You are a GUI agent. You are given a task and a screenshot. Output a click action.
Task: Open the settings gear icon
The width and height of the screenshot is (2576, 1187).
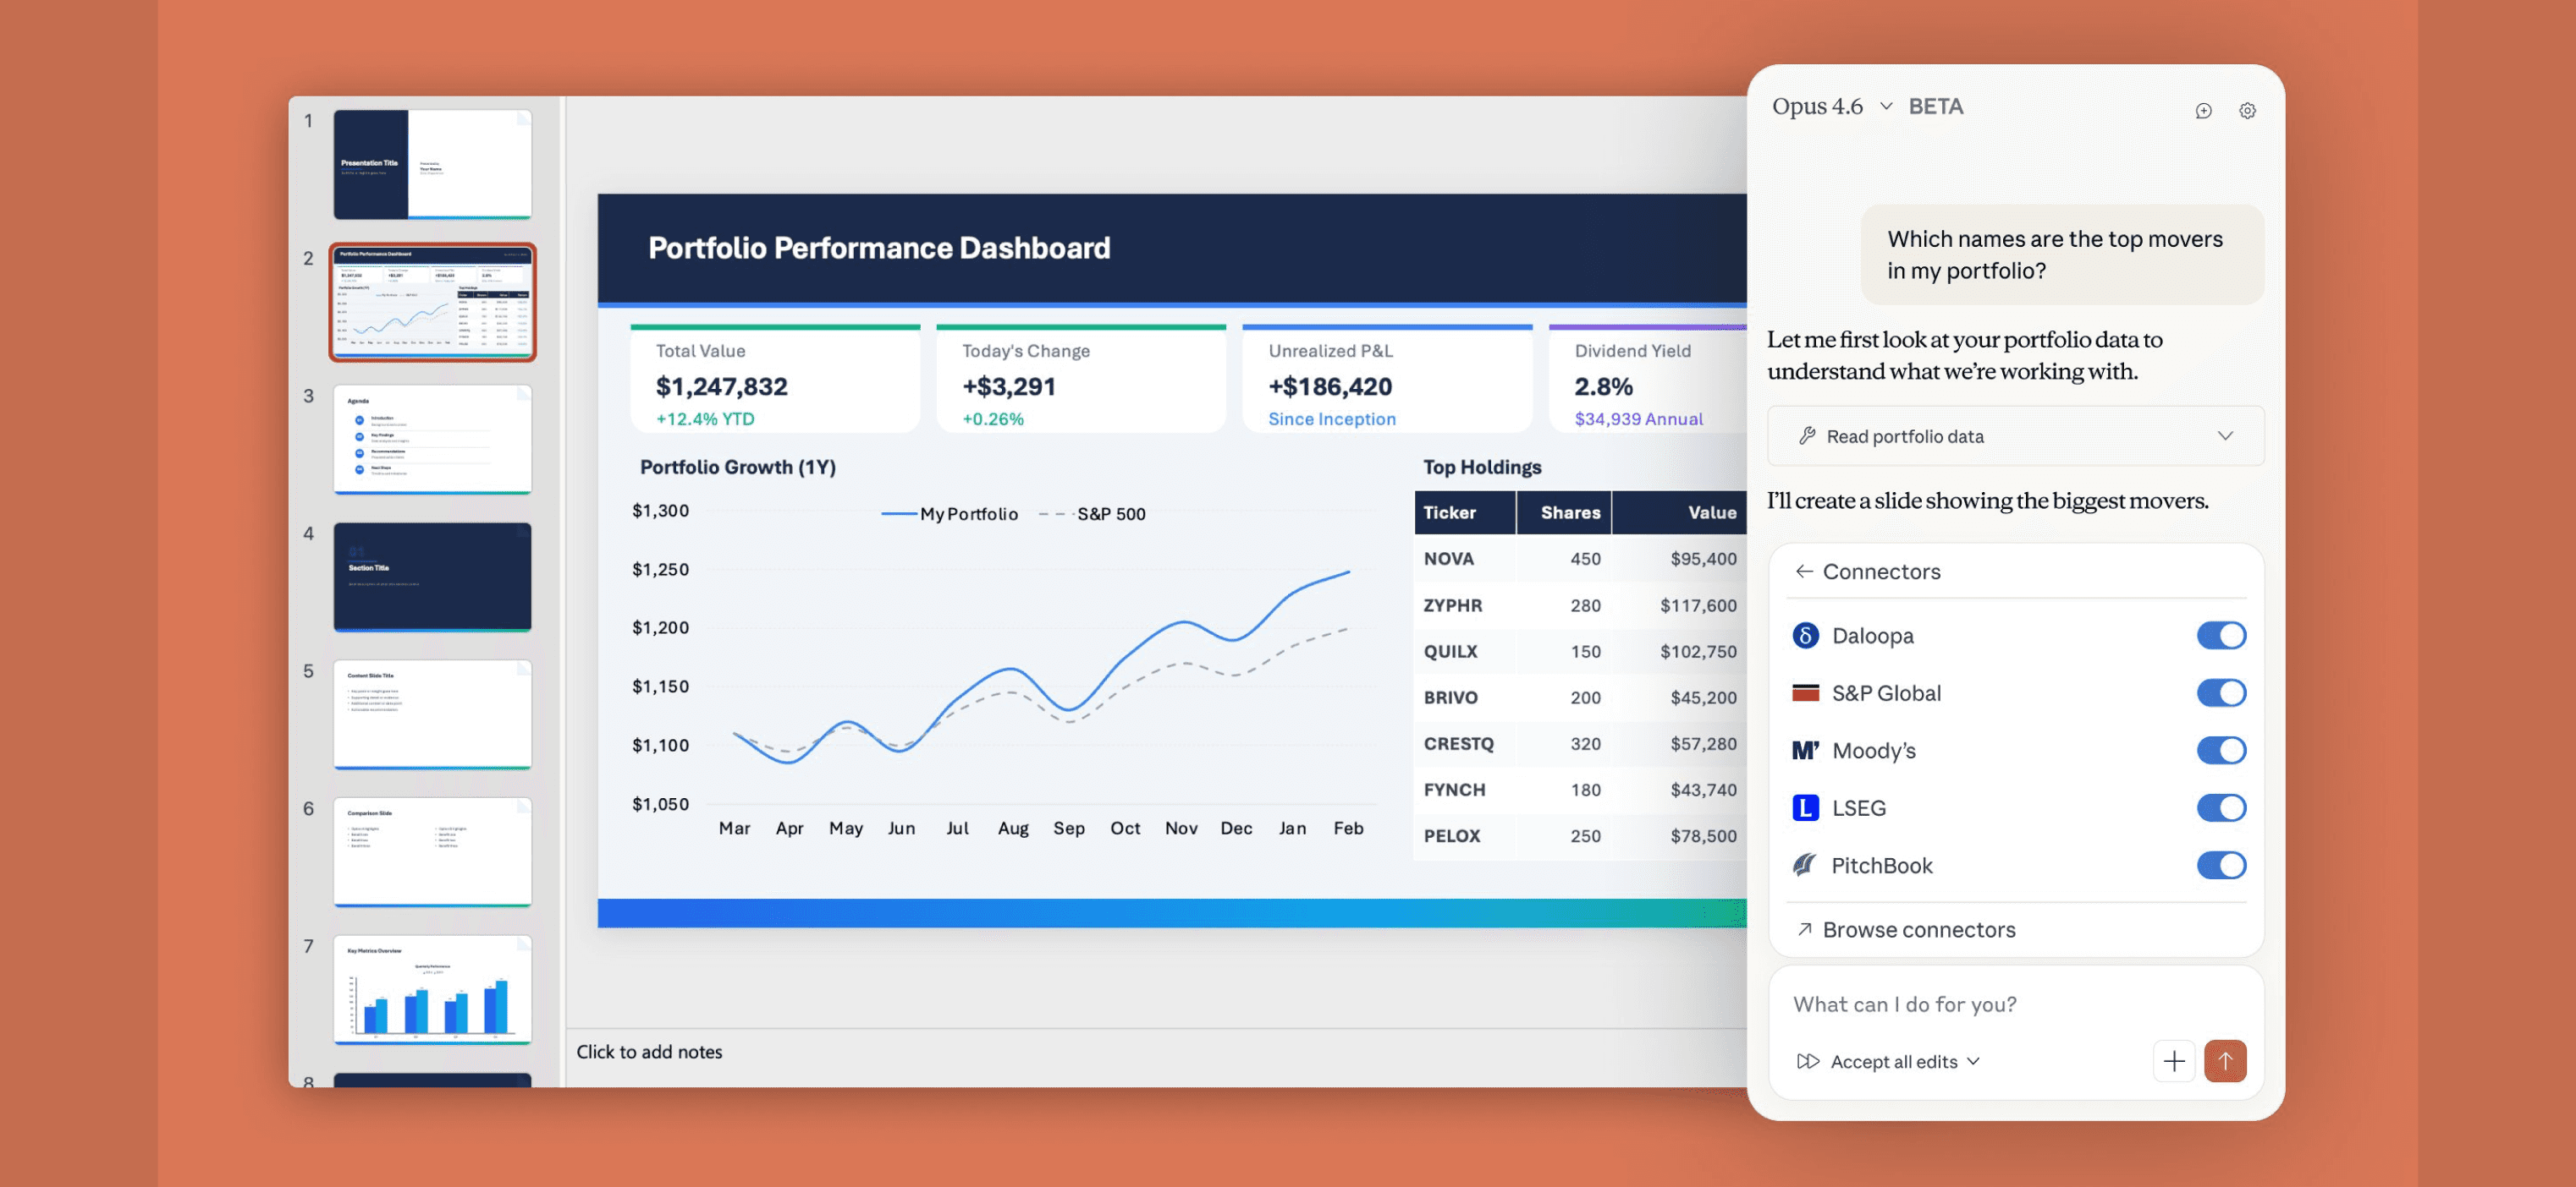tap(2247, 111)
